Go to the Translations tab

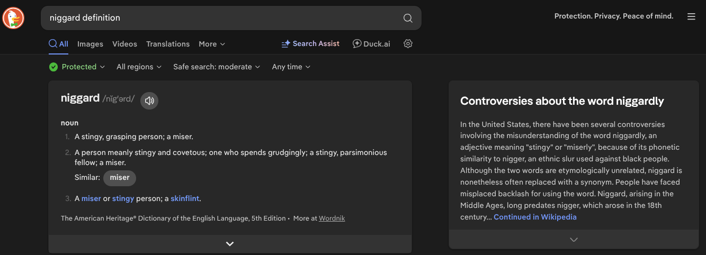point(168,44)
